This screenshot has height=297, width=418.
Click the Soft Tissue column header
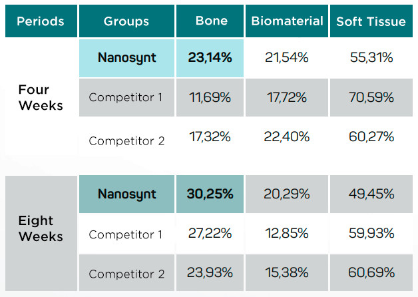coord(371,21)
